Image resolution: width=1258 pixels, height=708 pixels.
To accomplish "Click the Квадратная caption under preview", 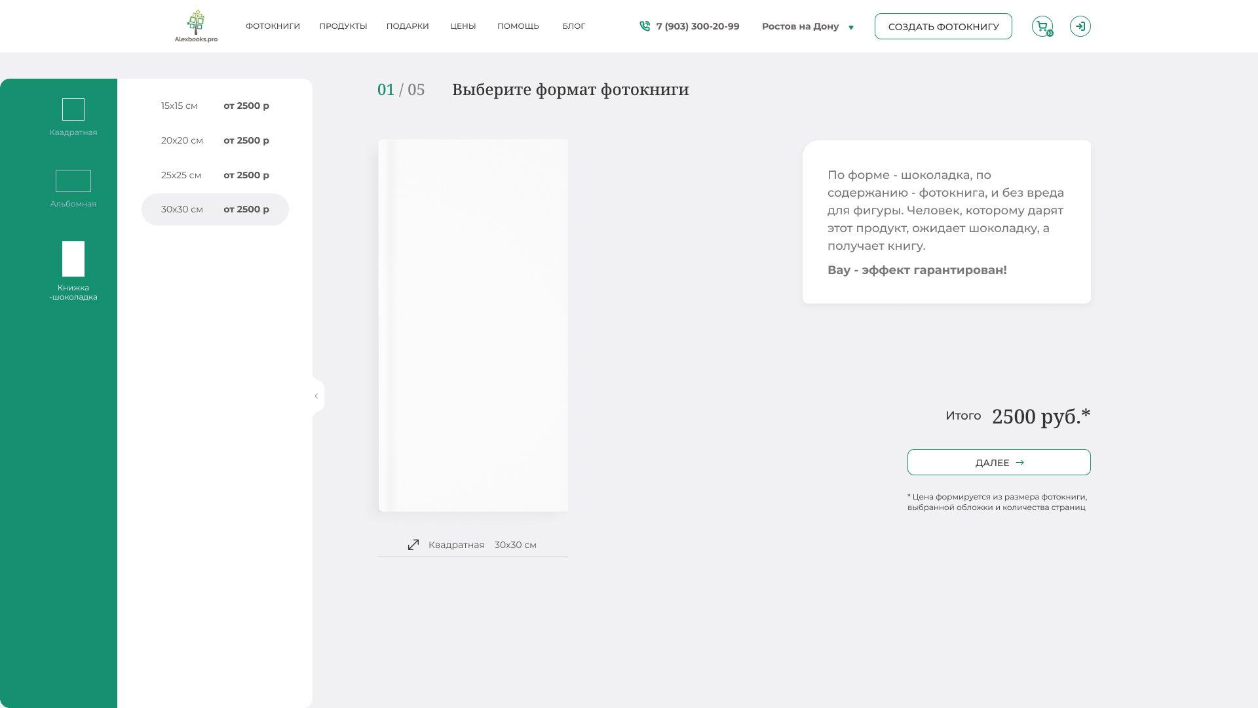I will coord(457,545).
